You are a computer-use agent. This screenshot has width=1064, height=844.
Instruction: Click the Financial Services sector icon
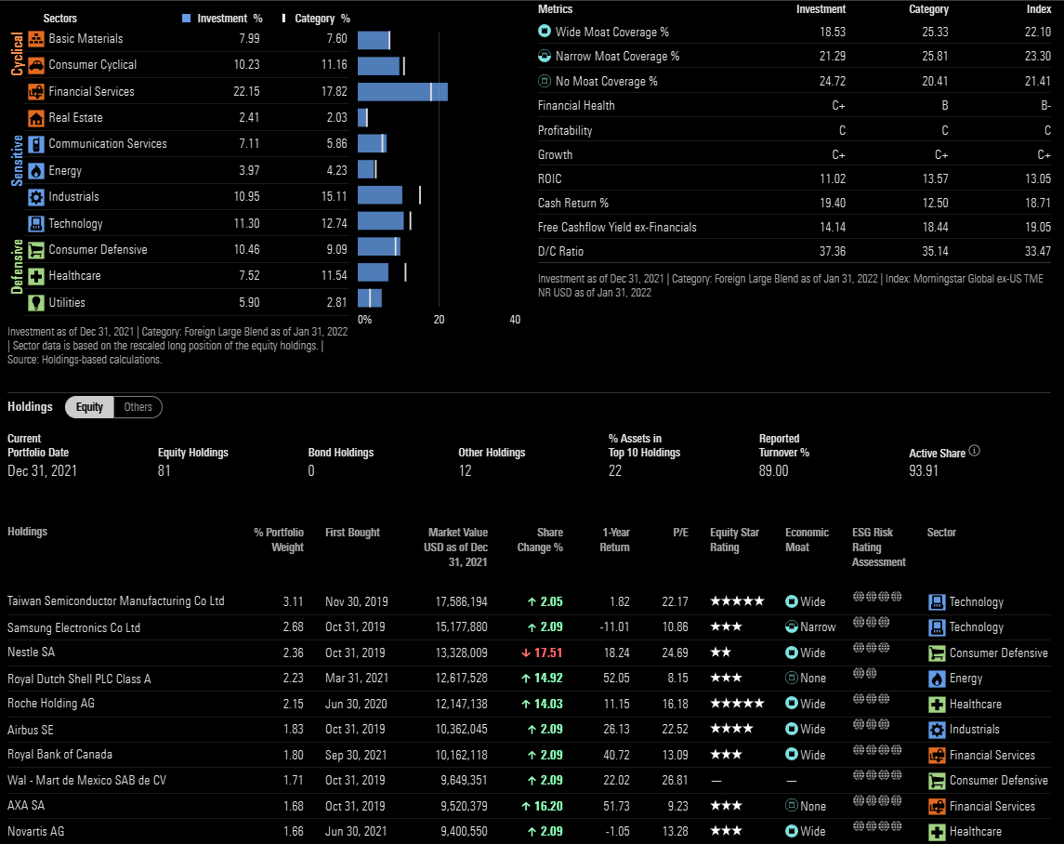coord(36,92)
